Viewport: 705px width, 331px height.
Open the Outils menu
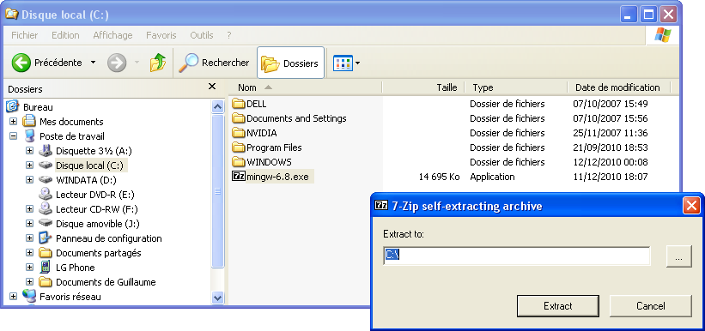pyautogui.click(x=202, y=35)
